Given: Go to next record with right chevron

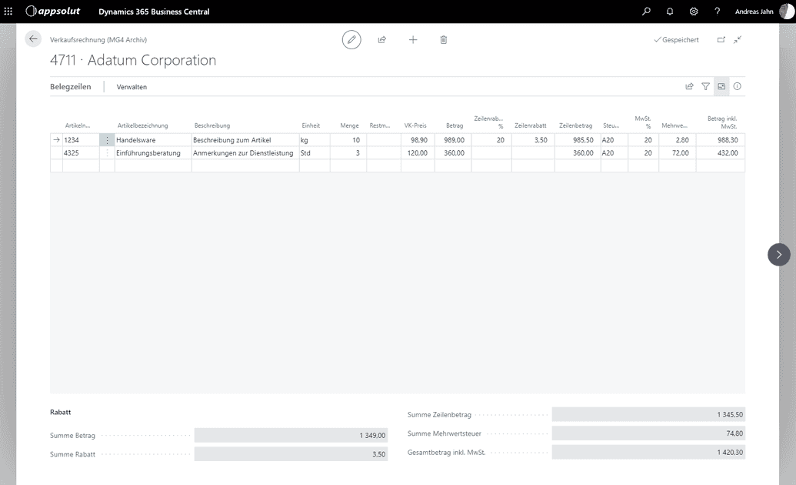Looking at the screenshot, I should tap(778, 254).
